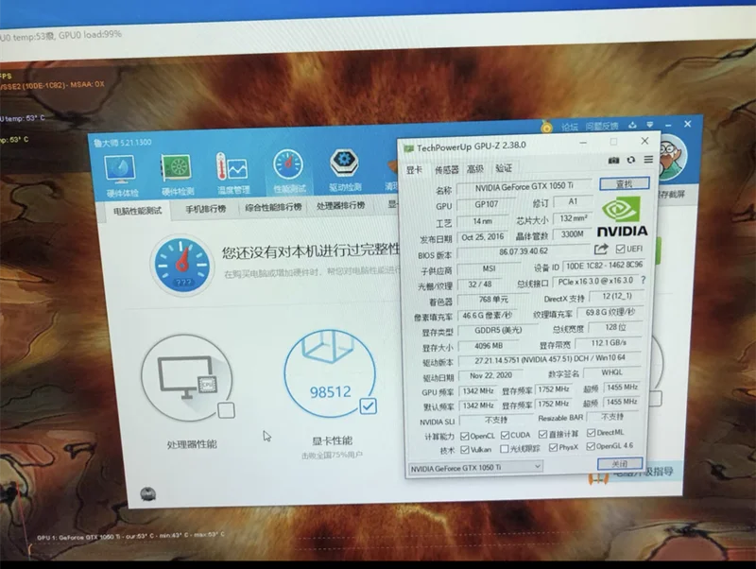Click 显存带宽 value 112.1 GB/s
Screen dimensions: 756x569
pos(609,342)
